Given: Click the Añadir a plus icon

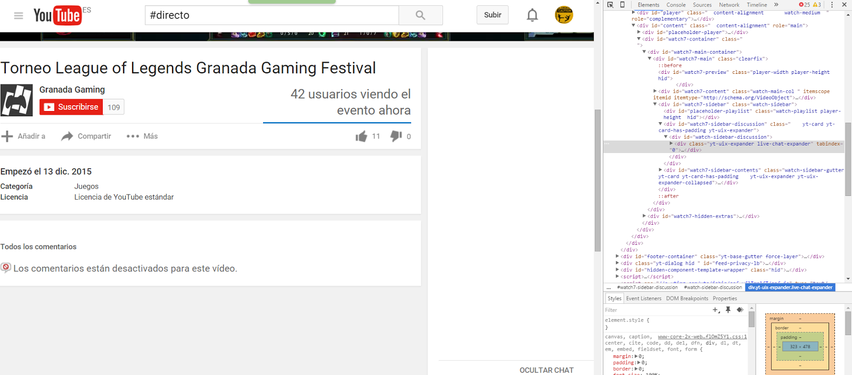Looking at the screenshot, I should tap(7, 137).
